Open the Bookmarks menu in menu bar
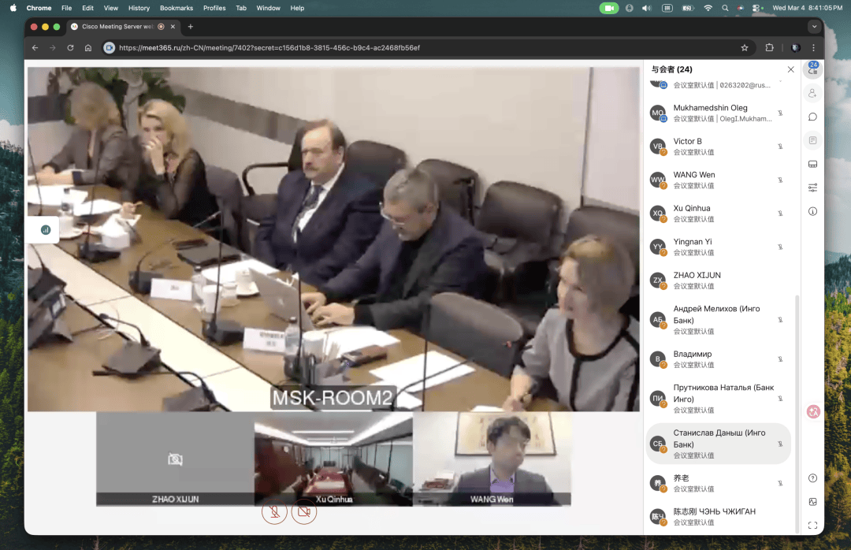Screen dimensions: 851x550 176,8
